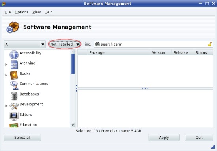Click the category list scroll-down arrow
Image resolution: width=217 pixels, height=151 pixels.
click(x=73, y=125)
